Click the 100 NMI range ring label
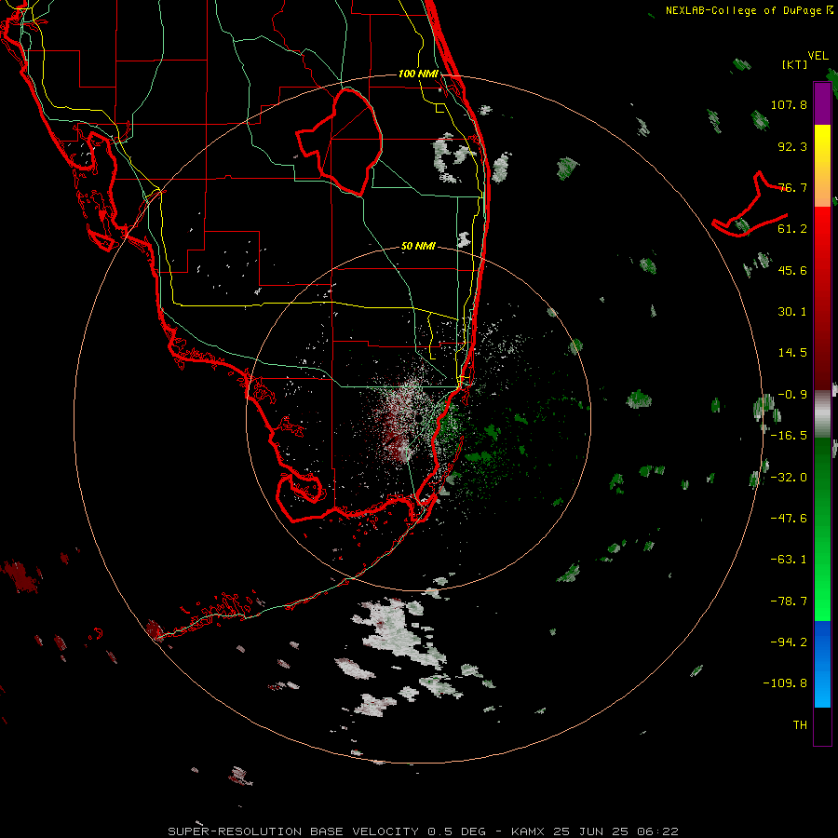The height and width of the screenshot is (838, 838). point(418,74)
